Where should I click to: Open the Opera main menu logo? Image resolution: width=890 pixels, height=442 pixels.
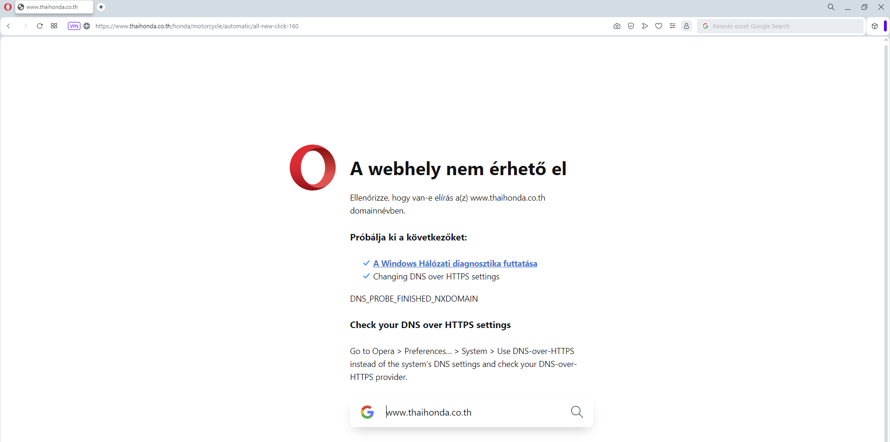8,7
